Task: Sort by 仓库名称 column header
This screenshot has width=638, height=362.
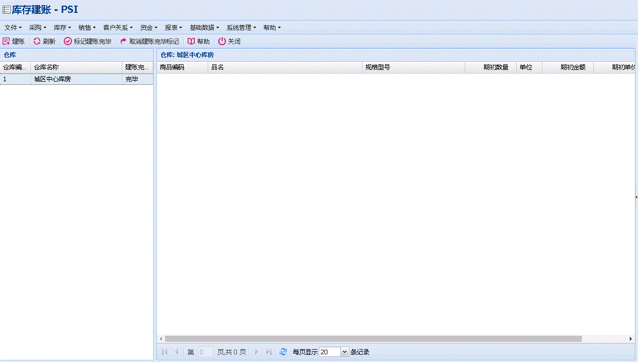Action: pos(77,67)
